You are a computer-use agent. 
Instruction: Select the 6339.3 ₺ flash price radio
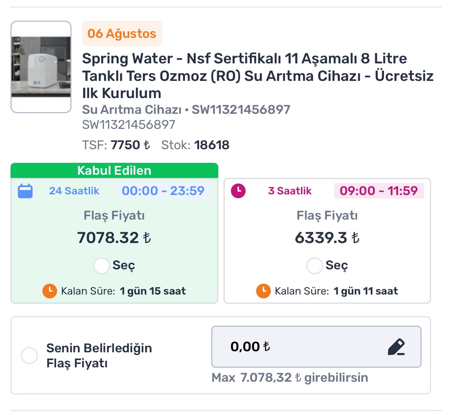[x=314, y=266]
